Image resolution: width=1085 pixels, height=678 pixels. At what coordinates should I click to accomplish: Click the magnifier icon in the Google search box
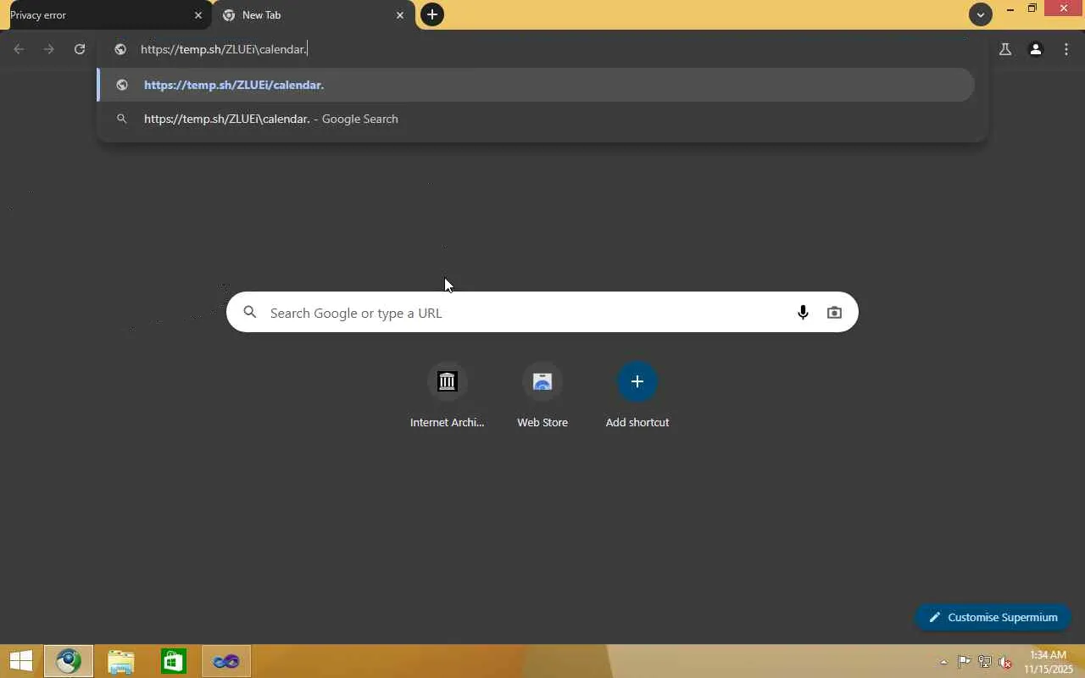250,313
